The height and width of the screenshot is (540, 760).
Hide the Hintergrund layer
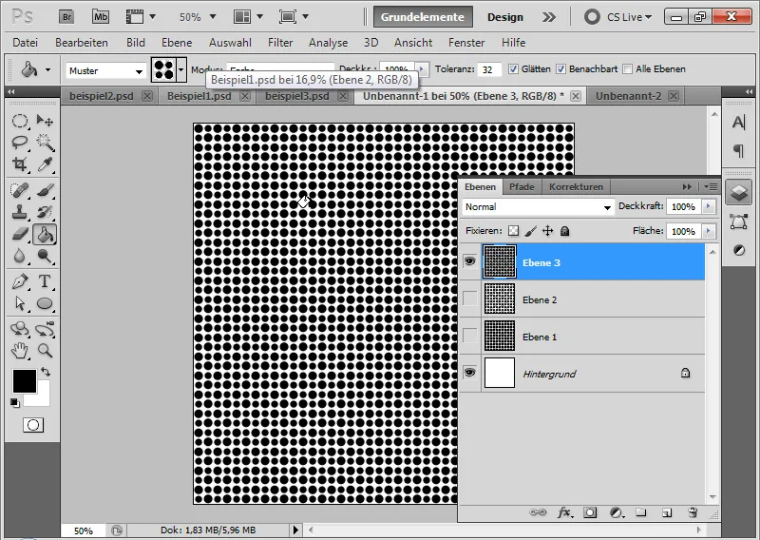(469, 373)
